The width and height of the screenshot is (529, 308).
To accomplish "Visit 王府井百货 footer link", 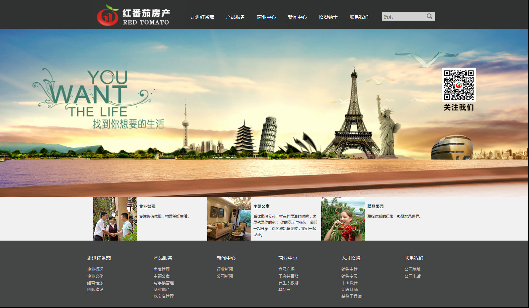I will pos(288,276).
